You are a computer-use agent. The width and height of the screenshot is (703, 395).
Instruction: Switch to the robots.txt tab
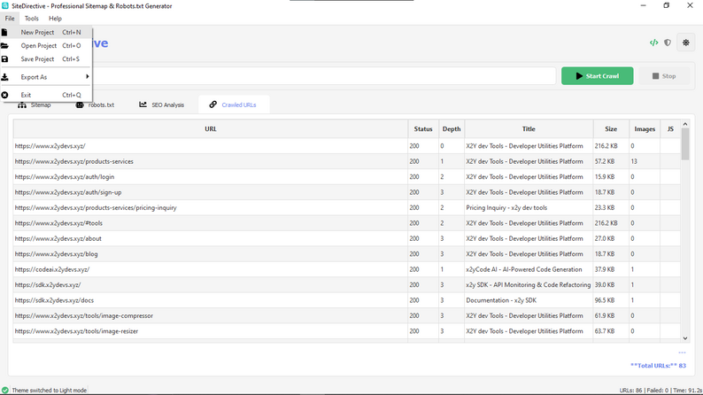pyautogui.click(x=95, y=105)
